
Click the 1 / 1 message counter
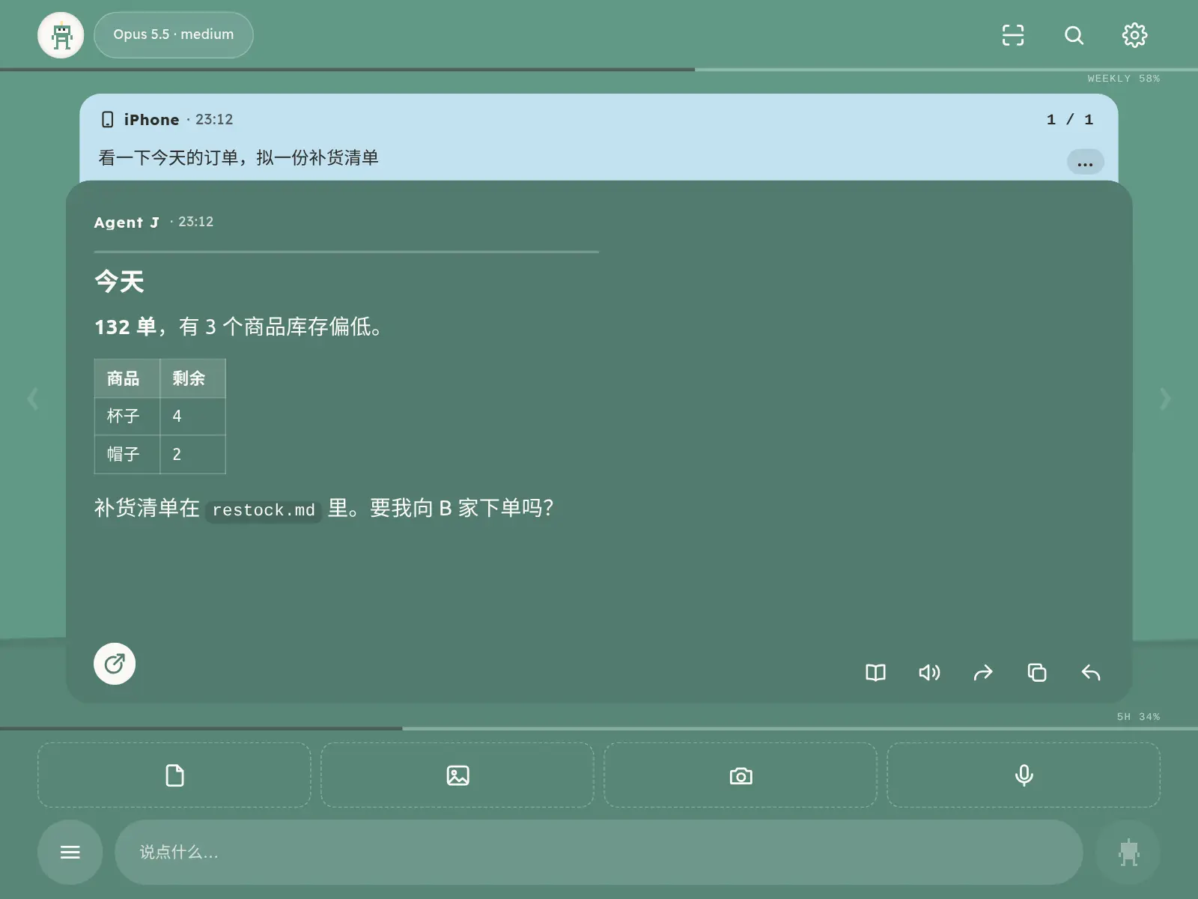point(1070,119)
